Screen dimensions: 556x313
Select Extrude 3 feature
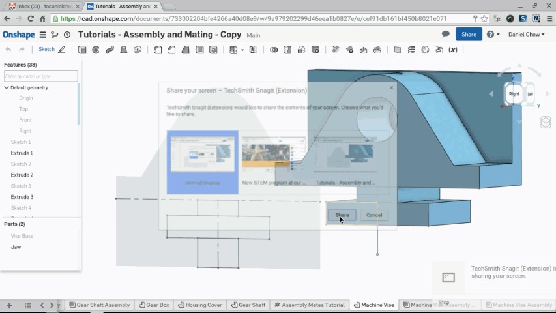tap(22, 197)
